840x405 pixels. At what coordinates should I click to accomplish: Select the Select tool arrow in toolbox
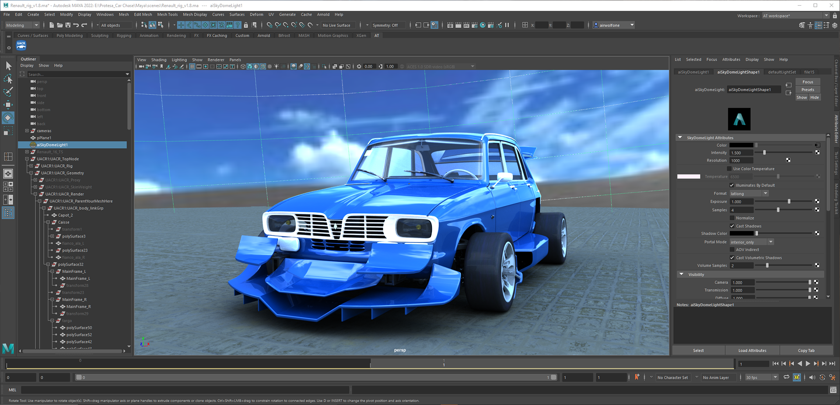click(x=8, y=66)
